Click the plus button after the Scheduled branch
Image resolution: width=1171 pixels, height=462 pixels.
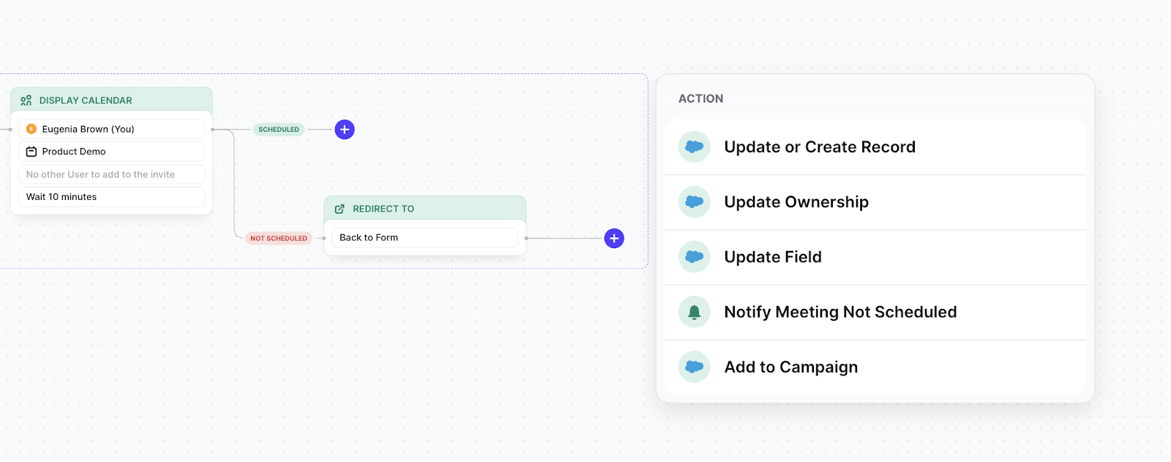tap(345, 130)
